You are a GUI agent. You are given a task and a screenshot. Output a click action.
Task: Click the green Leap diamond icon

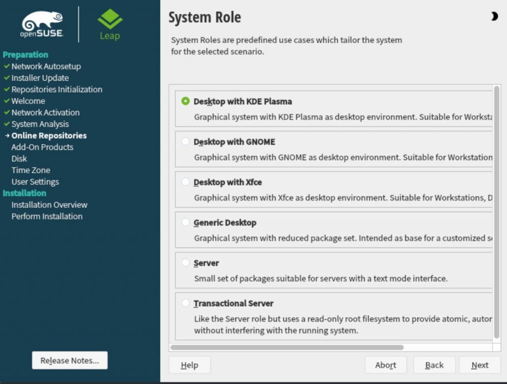tap(109, 19)
